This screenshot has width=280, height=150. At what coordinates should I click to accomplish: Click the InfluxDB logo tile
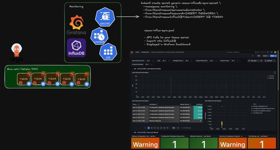[x=77, y=48]
